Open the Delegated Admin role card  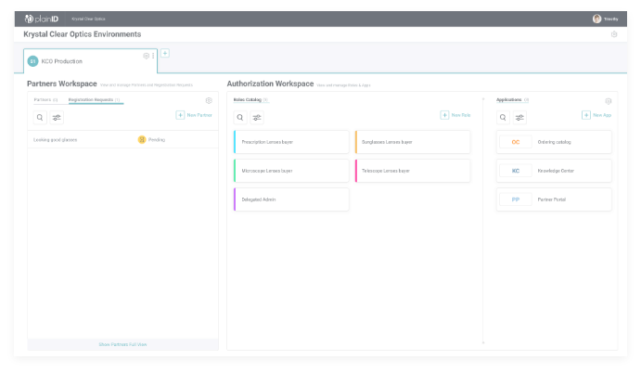(x=291, y=199)
